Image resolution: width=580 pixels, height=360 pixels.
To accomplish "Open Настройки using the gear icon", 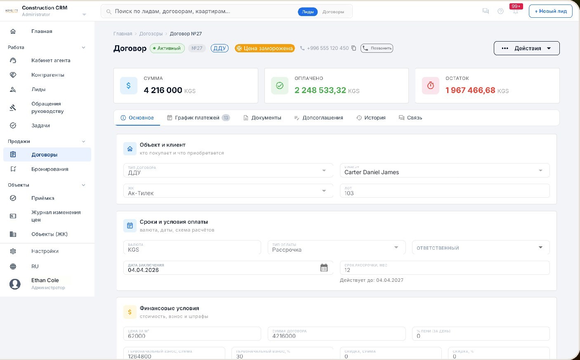I will [x=13, y=251].
